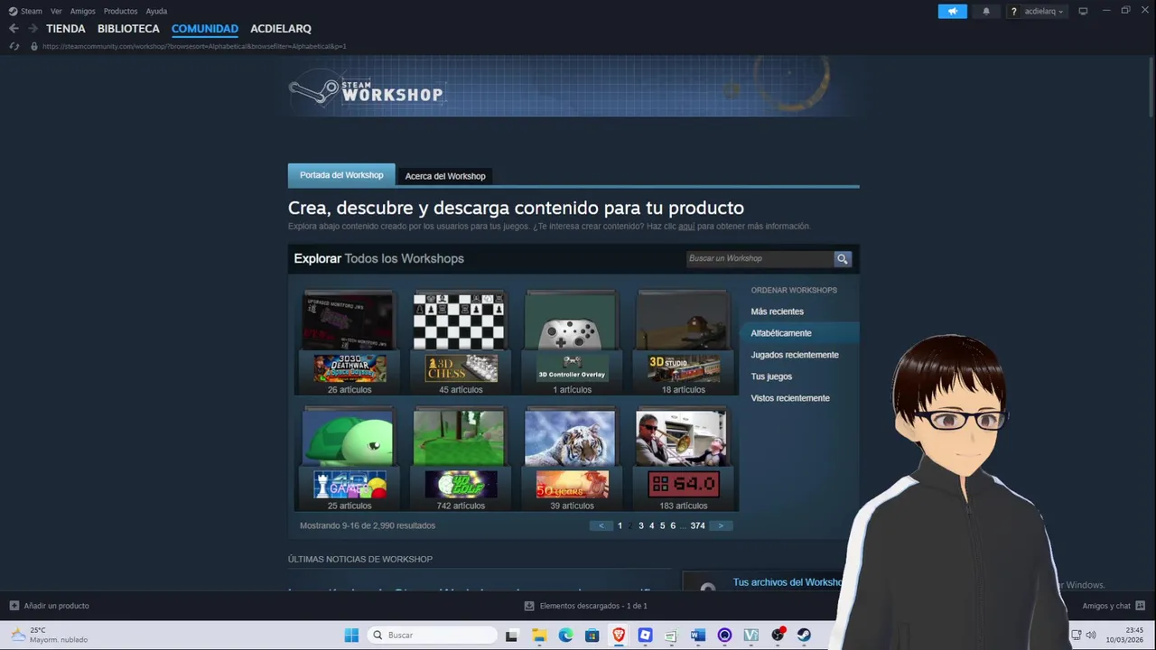Open the workshop with 183 artículos

[684, 459]
